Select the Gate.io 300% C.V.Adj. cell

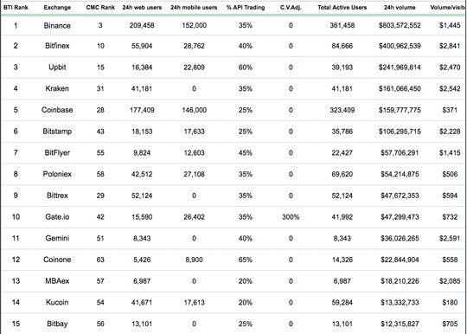(x=291, y=217)
